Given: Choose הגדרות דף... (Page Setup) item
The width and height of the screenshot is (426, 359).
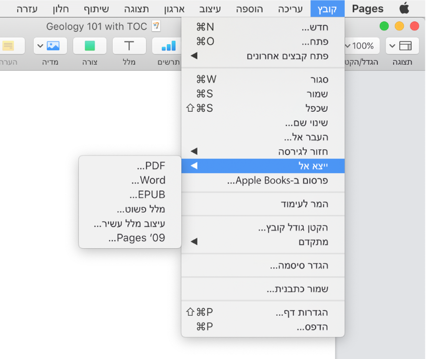Looking at the screenshot, I should 263,312.
